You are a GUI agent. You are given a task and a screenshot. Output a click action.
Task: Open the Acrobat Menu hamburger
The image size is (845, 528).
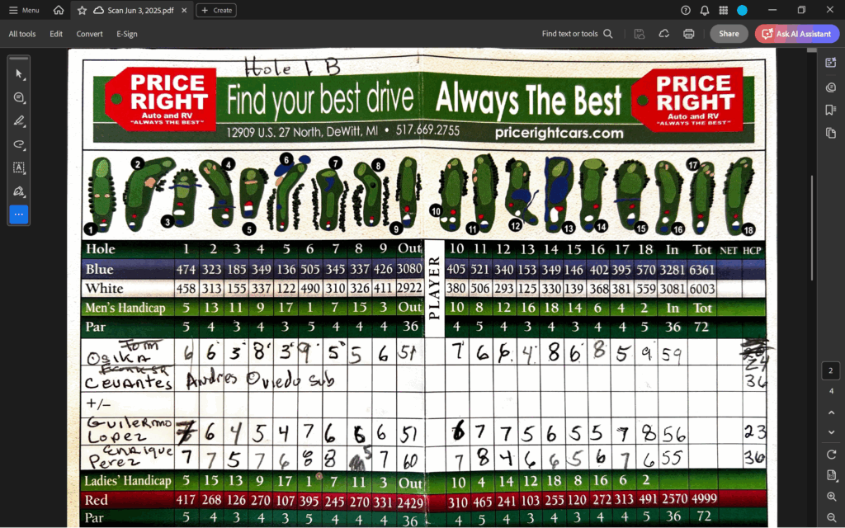[x=24, y=10]
